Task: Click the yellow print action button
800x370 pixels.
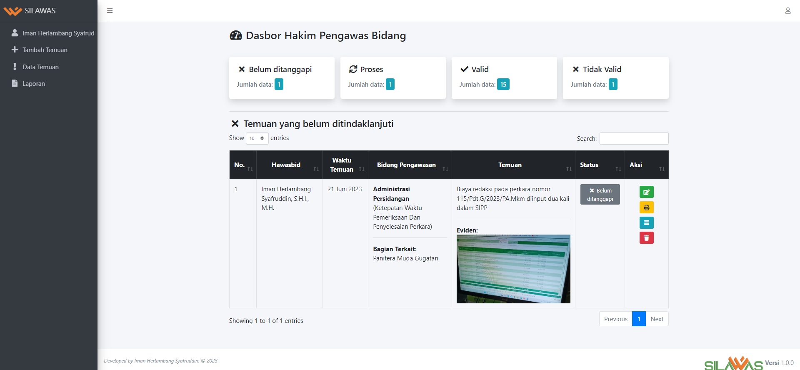Action: pyautogui.click(x=646, y=207)
